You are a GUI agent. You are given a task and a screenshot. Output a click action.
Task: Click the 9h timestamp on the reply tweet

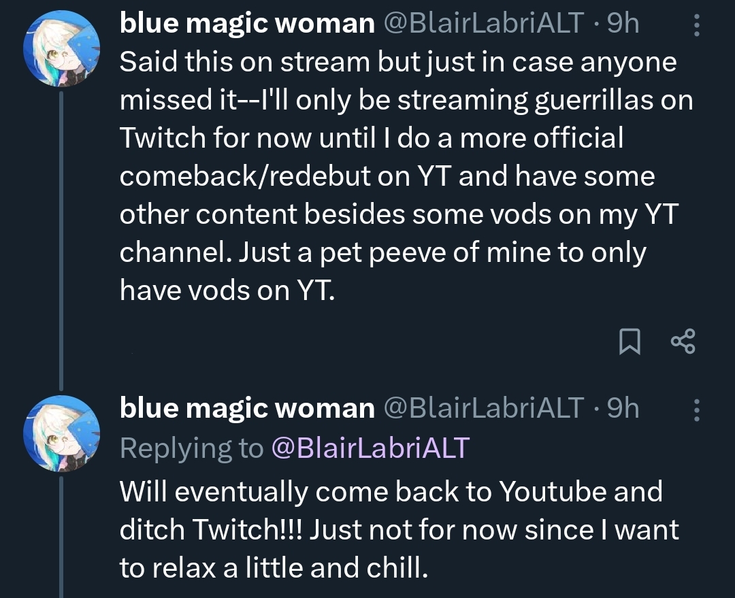pos(623,408)
